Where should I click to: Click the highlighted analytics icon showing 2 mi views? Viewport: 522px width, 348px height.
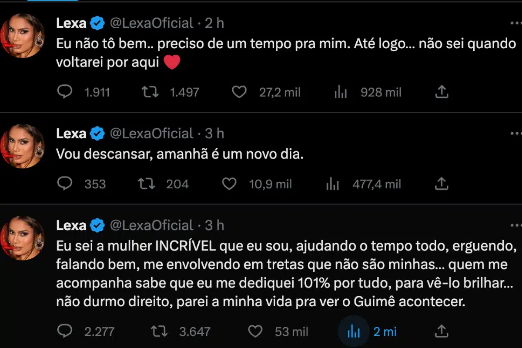pyautogui.click(x=353, y=331)
